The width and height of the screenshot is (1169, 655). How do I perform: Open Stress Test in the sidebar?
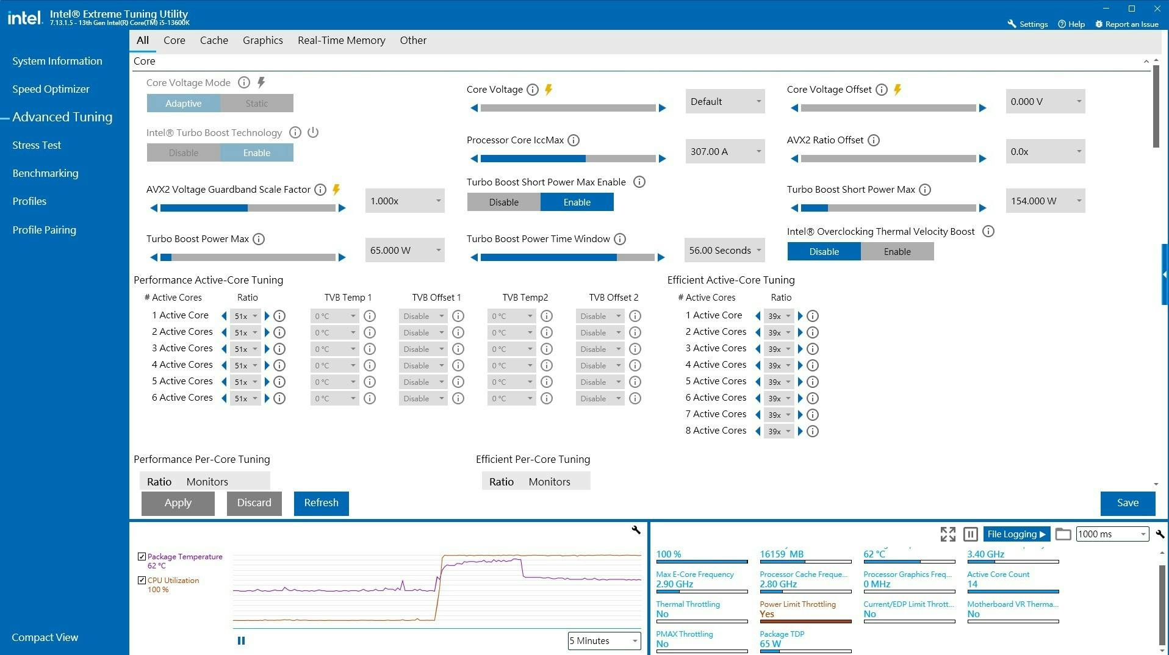[x=37, y=145]
